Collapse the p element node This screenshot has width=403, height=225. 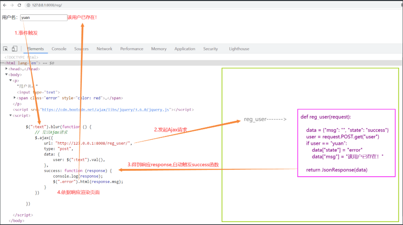coord(11,80)
